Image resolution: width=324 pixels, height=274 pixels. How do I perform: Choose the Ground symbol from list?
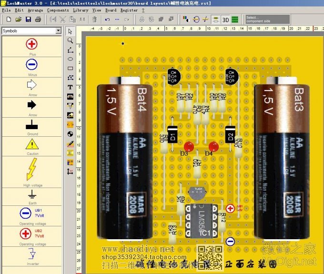pos(32,125)
